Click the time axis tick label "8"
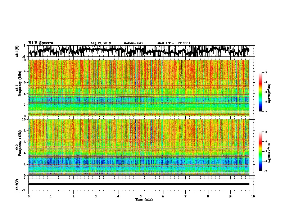 pos(208,196)
